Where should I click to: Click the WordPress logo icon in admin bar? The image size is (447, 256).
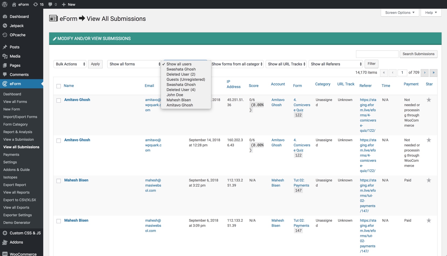[x=5, y=4]
